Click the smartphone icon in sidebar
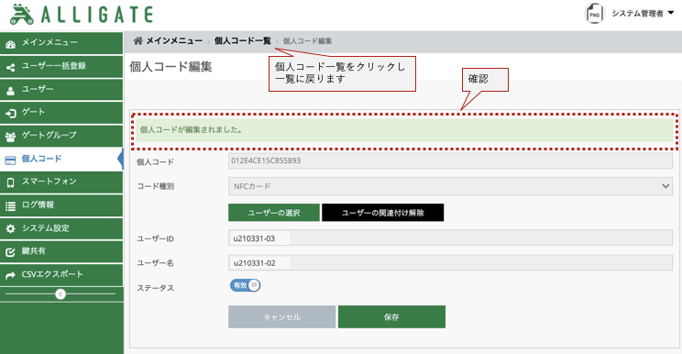 [10, 183]
